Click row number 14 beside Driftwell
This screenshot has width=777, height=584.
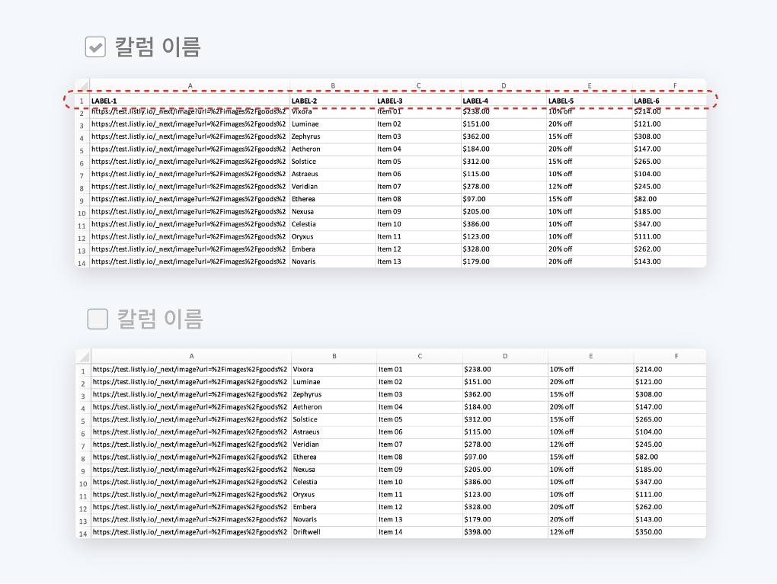[82, 533]
